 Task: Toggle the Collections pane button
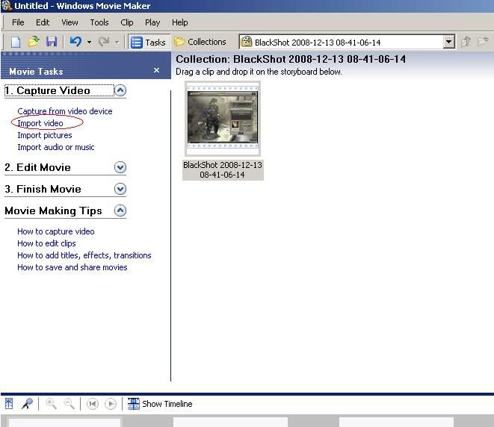click(x=200, y=42)
